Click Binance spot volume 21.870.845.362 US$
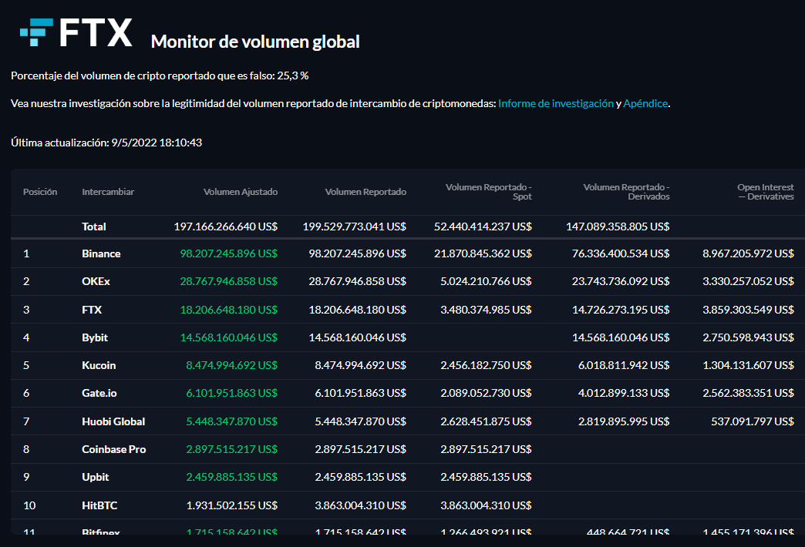Screen dimensions: 805x547 tap(483, 253)
